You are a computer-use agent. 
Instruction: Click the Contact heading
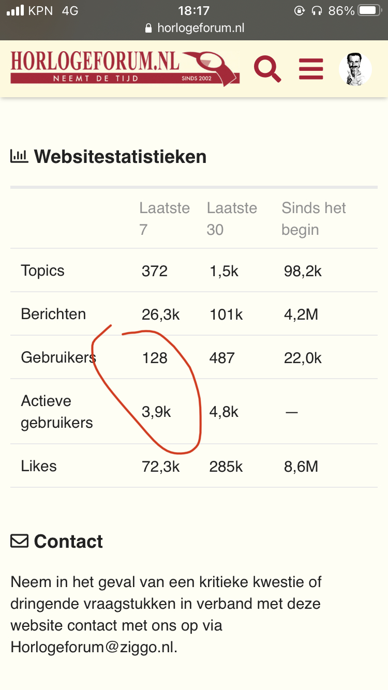(x=68, y=542)
